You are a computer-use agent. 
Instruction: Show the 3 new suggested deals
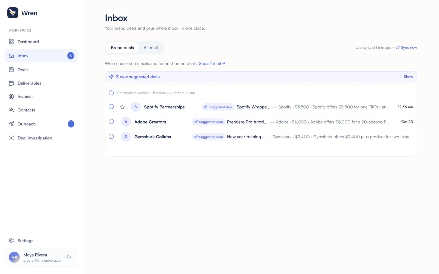click(x=408, y=77)
